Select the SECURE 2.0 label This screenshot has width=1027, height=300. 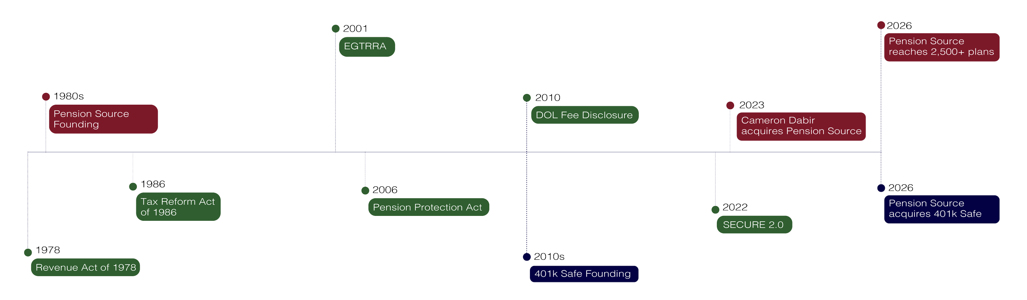pos(754,224)
